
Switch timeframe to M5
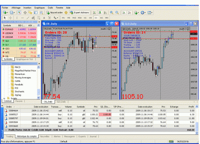click(68, 18)
